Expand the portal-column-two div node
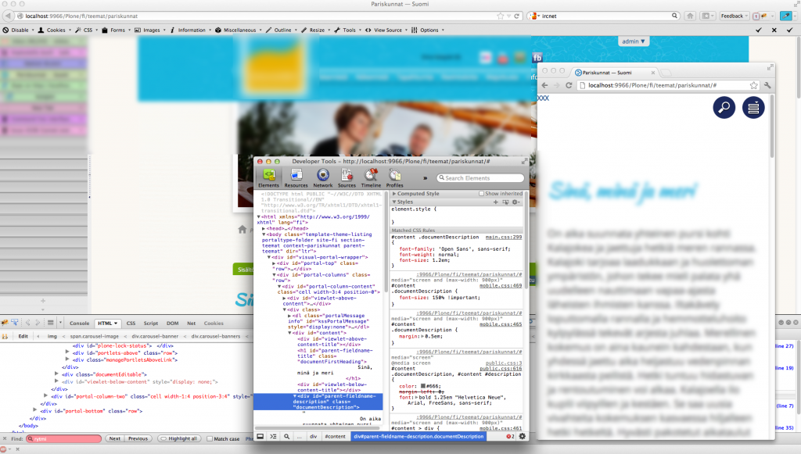The image size is (801, 454). click(45, 395)
